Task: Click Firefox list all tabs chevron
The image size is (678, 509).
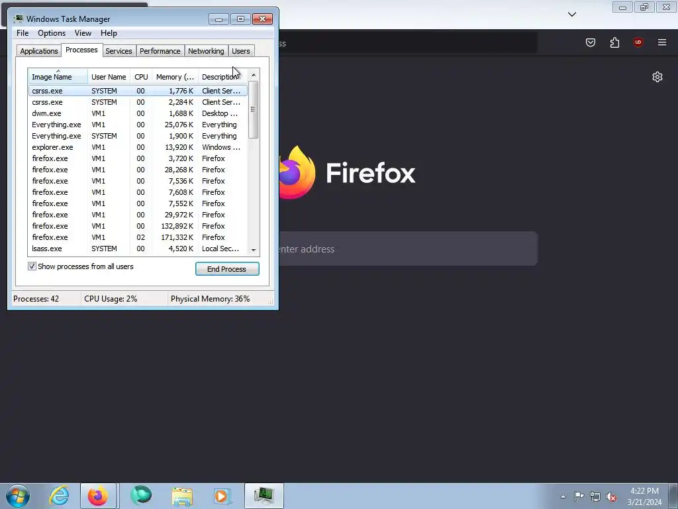Action: click(571, 15)
